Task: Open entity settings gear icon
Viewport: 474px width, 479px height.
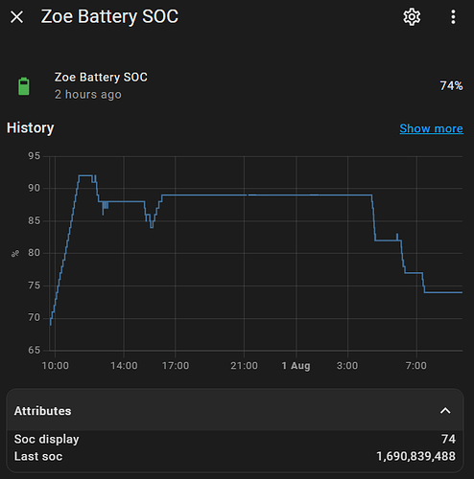Action: (412, 17)
